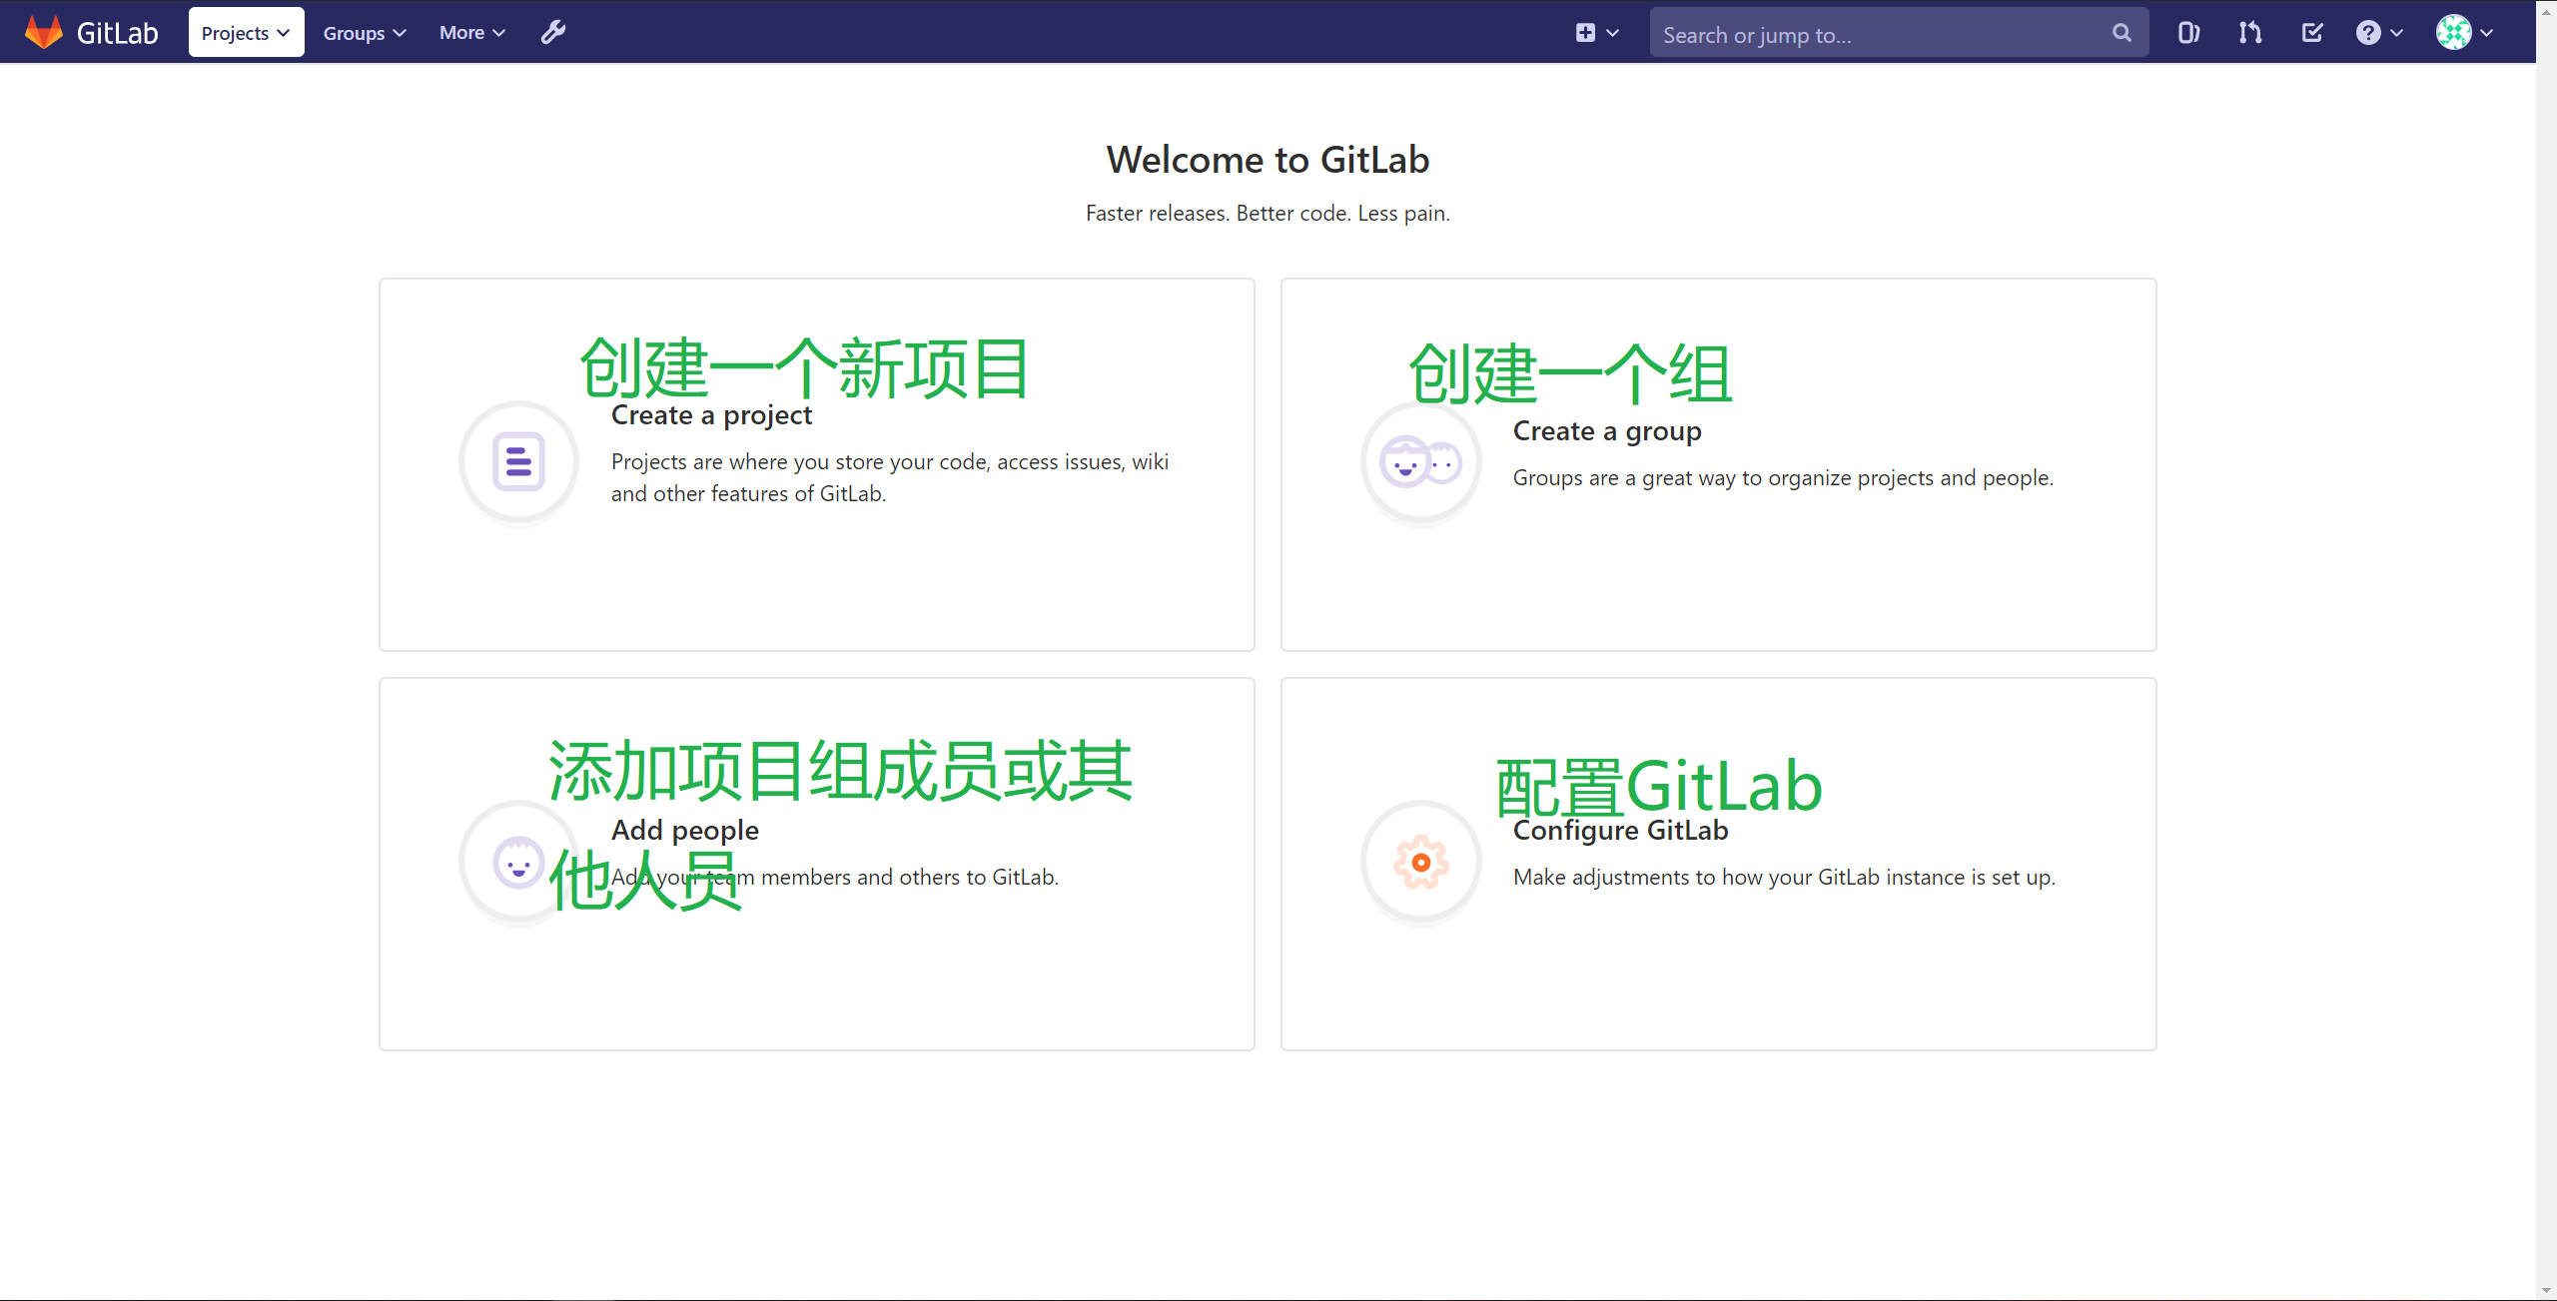Open the Create a project heading
The image size is (2557, 1301).
(x=711, y=414)
